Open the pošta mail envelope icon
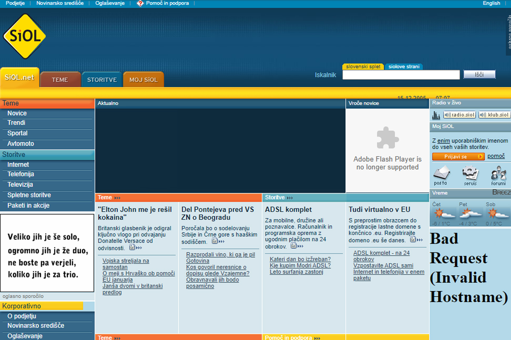This screenshot has width=511, height=340. [441, 173]
